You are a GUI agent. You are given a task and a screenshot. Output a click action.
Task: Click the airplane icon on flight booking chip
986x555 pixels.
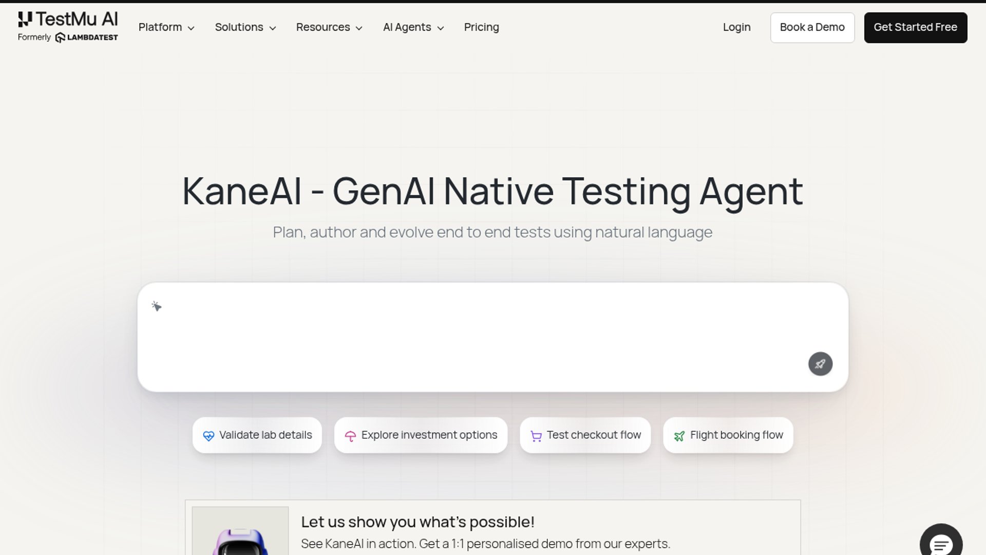pos(679,436)
